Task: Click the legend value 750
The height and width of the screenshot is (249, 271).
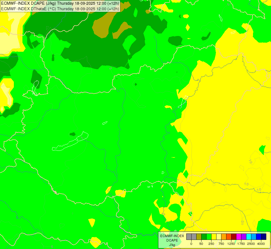Action: click(x=221, y=244)
